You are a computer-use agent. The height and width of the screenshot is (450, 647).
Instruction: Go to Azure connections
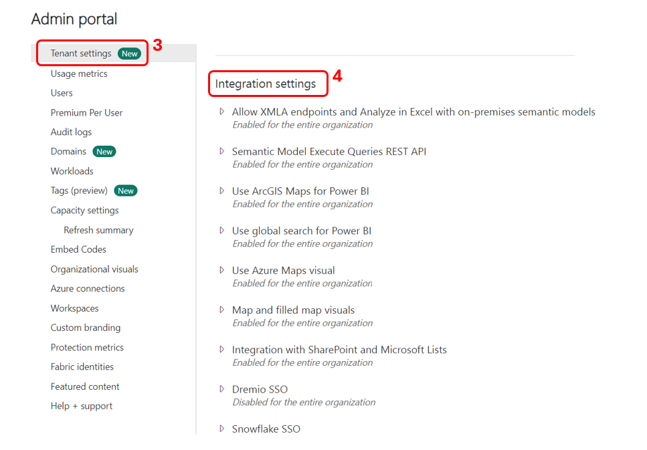(88, 289)
